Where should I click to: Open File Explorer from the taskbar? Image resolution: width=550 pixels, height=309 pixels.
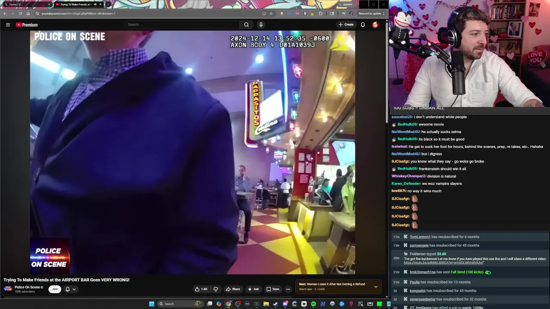point(266,304)
